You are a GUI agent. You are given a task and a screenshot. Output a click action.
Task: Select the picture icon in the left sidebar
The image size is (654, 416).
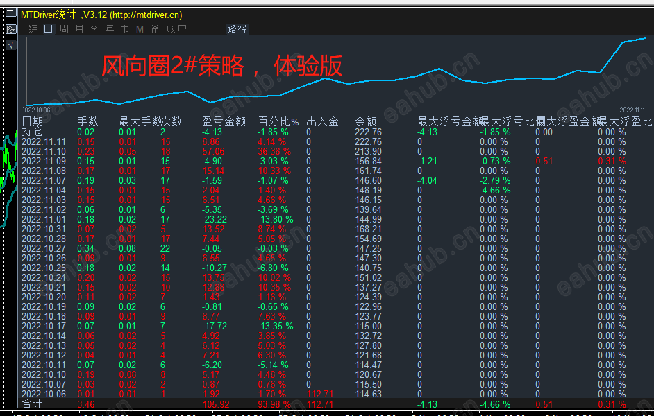[x=10, y=29]
